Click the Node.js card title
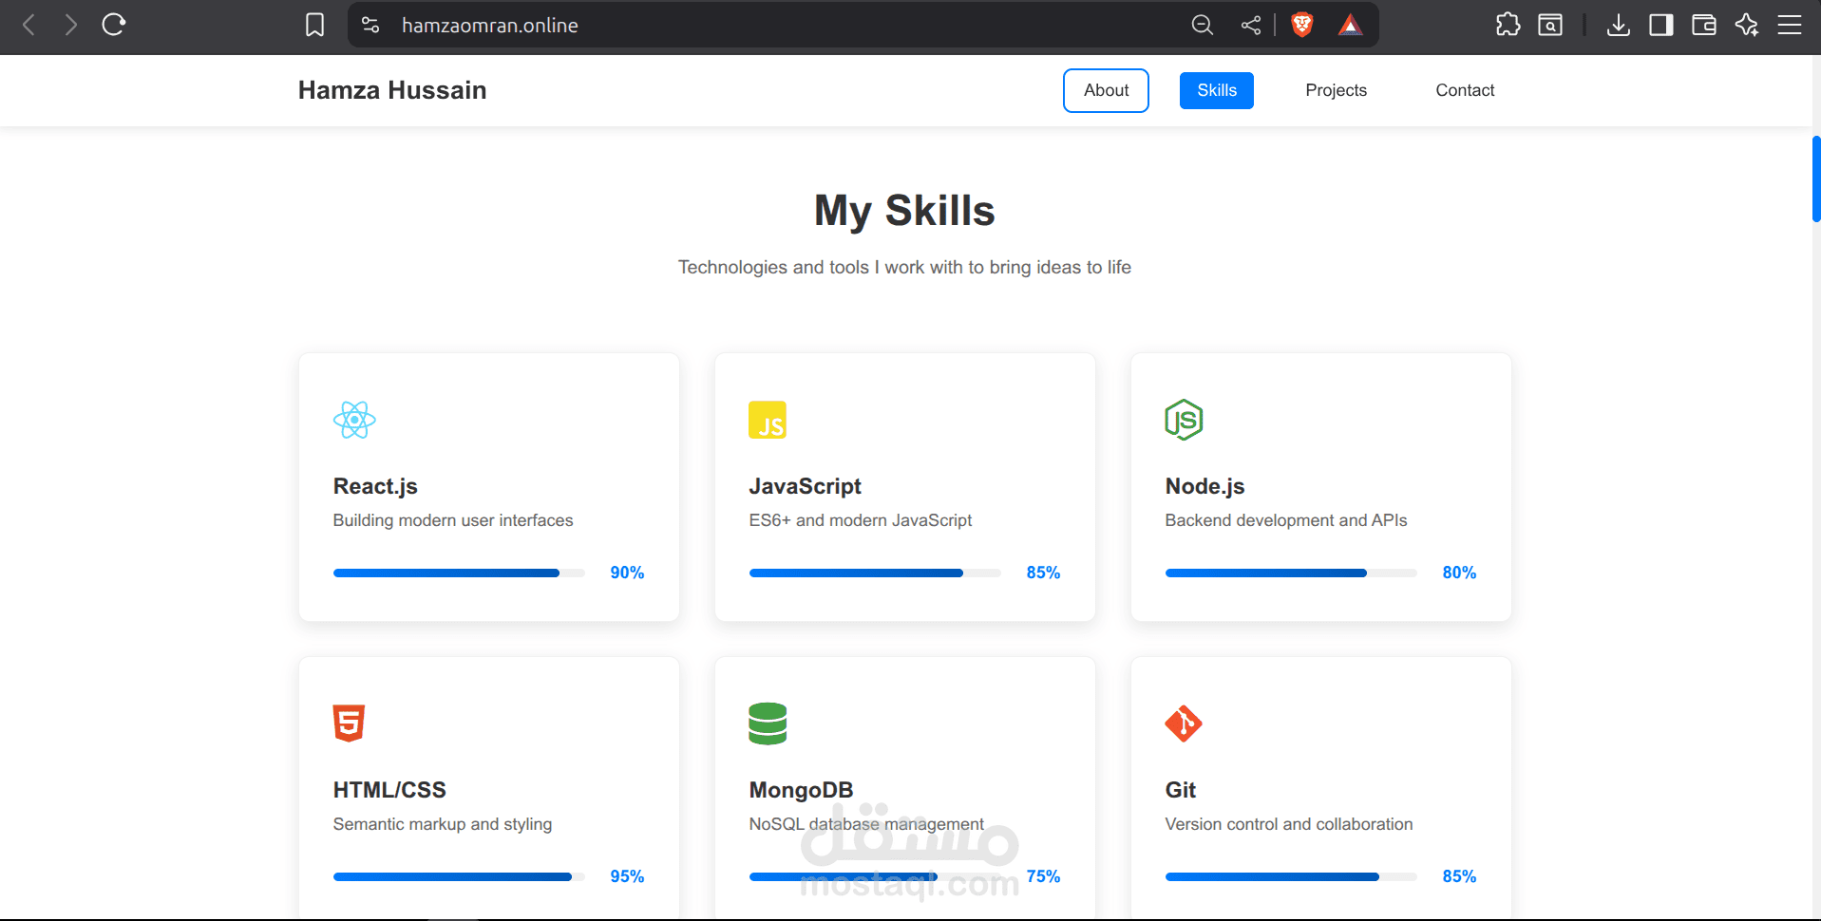Image resolution: width=1821 pixels, height=921 pixels. coord(1205,486)
